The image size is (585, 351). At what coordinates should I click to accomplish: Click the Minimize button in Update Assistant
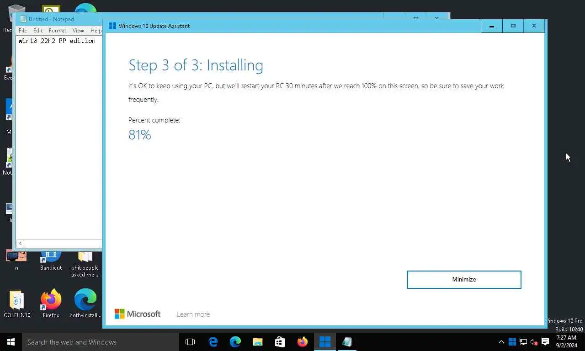tap(464, 280)
